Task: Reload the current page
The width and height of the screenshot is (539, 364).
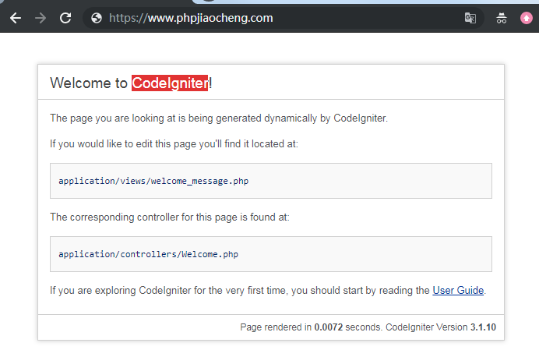Action: tap(65, 18)
